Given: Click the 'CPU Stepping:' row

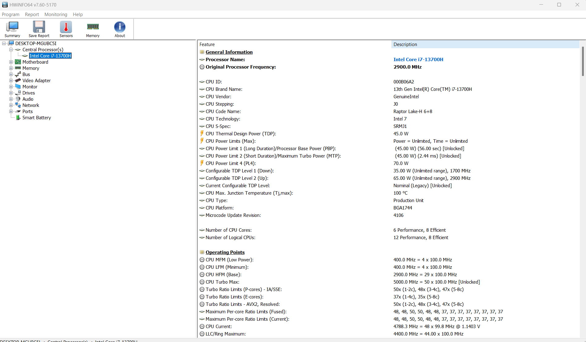Looking at the screenshot, I should pos(389,104).
